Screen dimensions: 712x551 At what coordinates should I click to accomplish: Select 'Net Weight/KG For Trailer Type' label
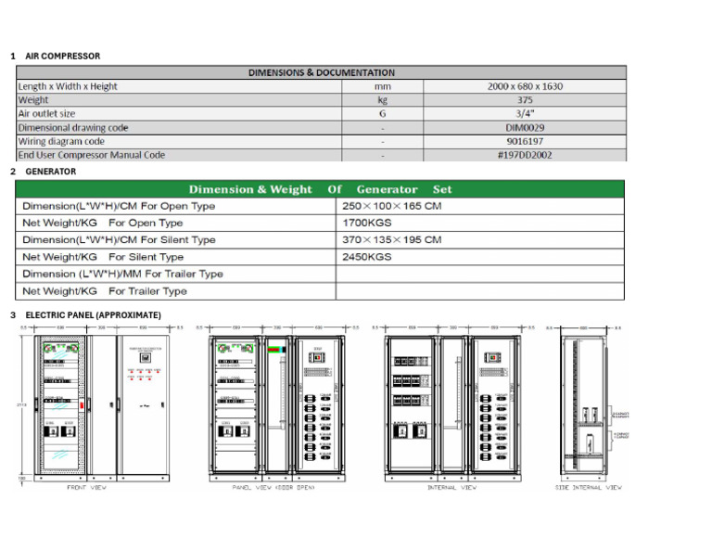(x=105, y=290)
